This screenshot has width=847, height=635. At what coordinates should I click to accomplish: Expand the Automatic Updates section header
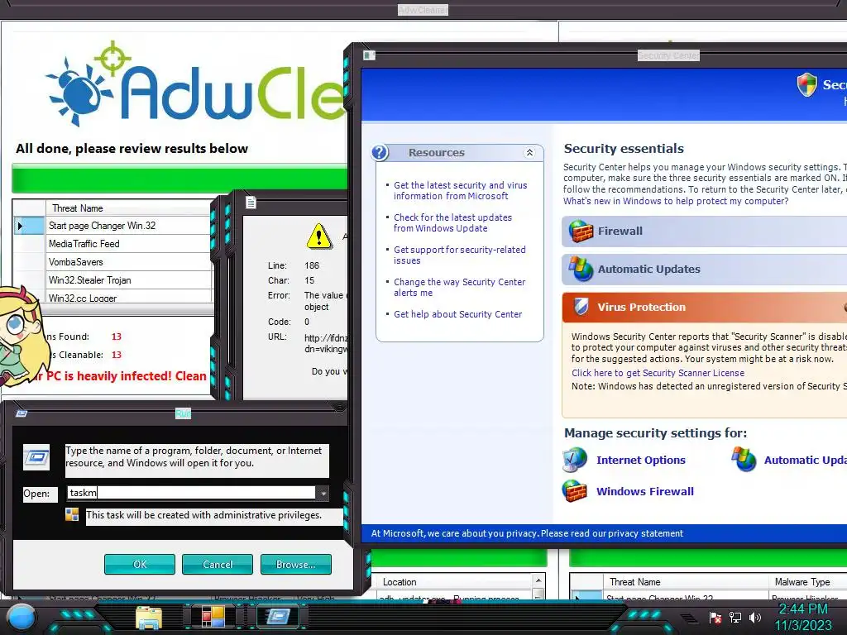click(705, 269)
